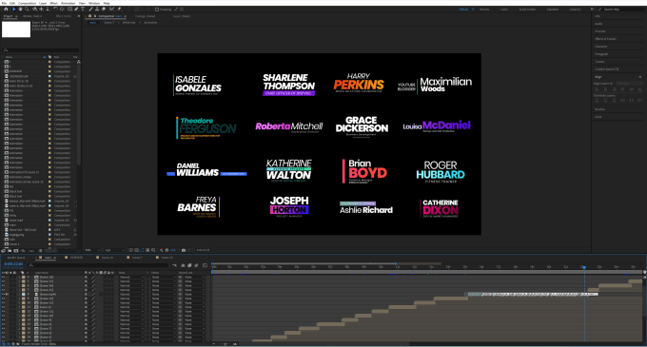Toggle visibility eye of first timeline layer
Screen dimensions: 647x347
pos(3,277)
